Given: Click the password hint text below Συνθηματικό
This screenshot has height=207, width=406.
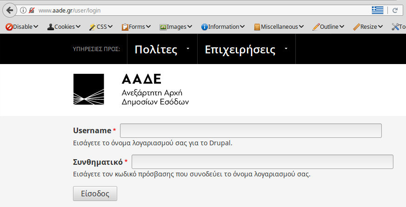Looking at the screenshot, I should pyautogui.click(x=192, y=174).
